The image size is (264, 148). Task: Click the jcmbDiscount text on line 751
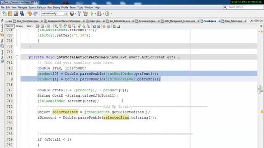tap(97, 112)
